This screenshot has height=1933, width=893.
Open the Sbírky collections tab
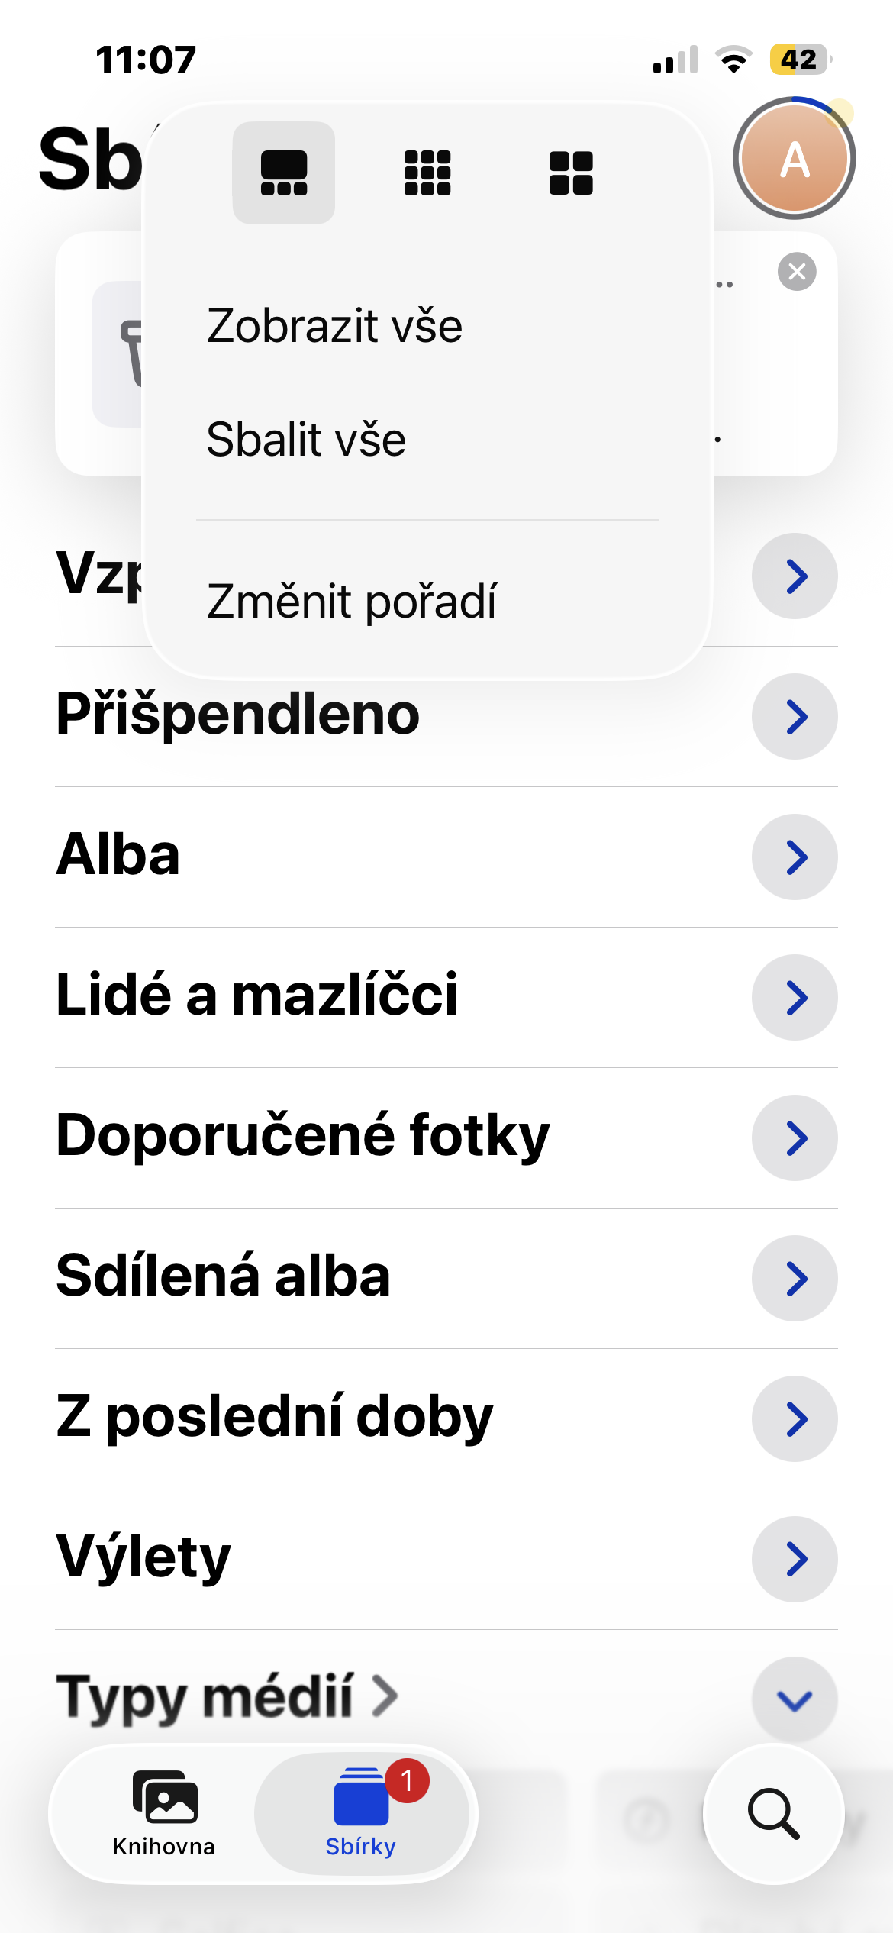[361, 1813]
